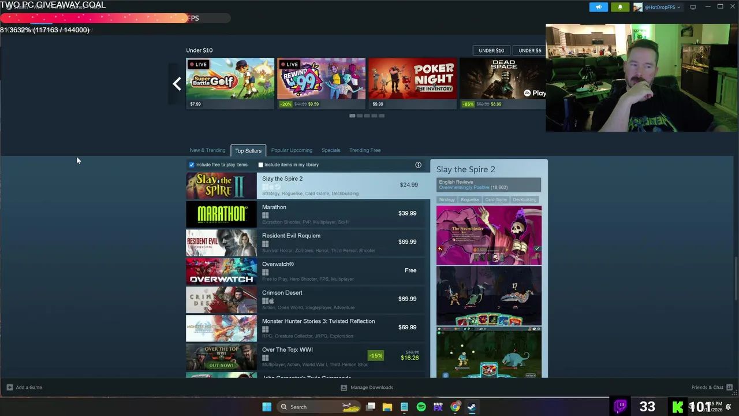Switch to Big Picture mode monitor icon
This screenshot has height=416, width=739.
693,7
